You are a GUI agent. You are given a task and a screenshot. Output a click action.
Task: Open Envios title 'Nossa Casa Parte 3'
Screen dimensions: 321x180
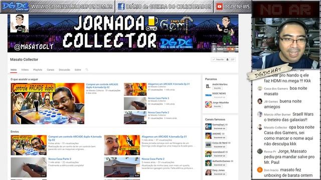60,159
